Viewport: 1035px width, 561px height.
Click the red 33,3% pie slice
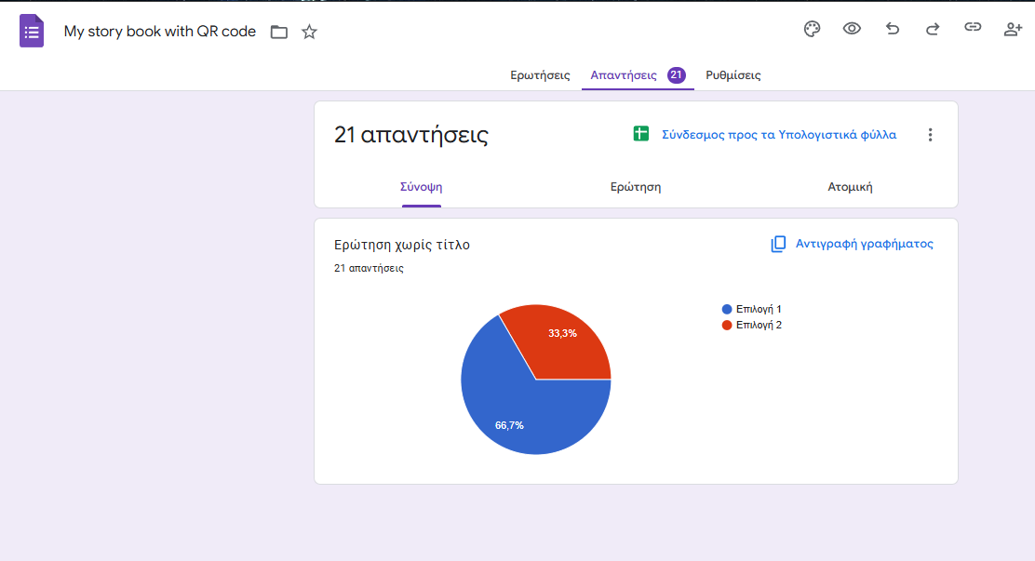point(563,340)
